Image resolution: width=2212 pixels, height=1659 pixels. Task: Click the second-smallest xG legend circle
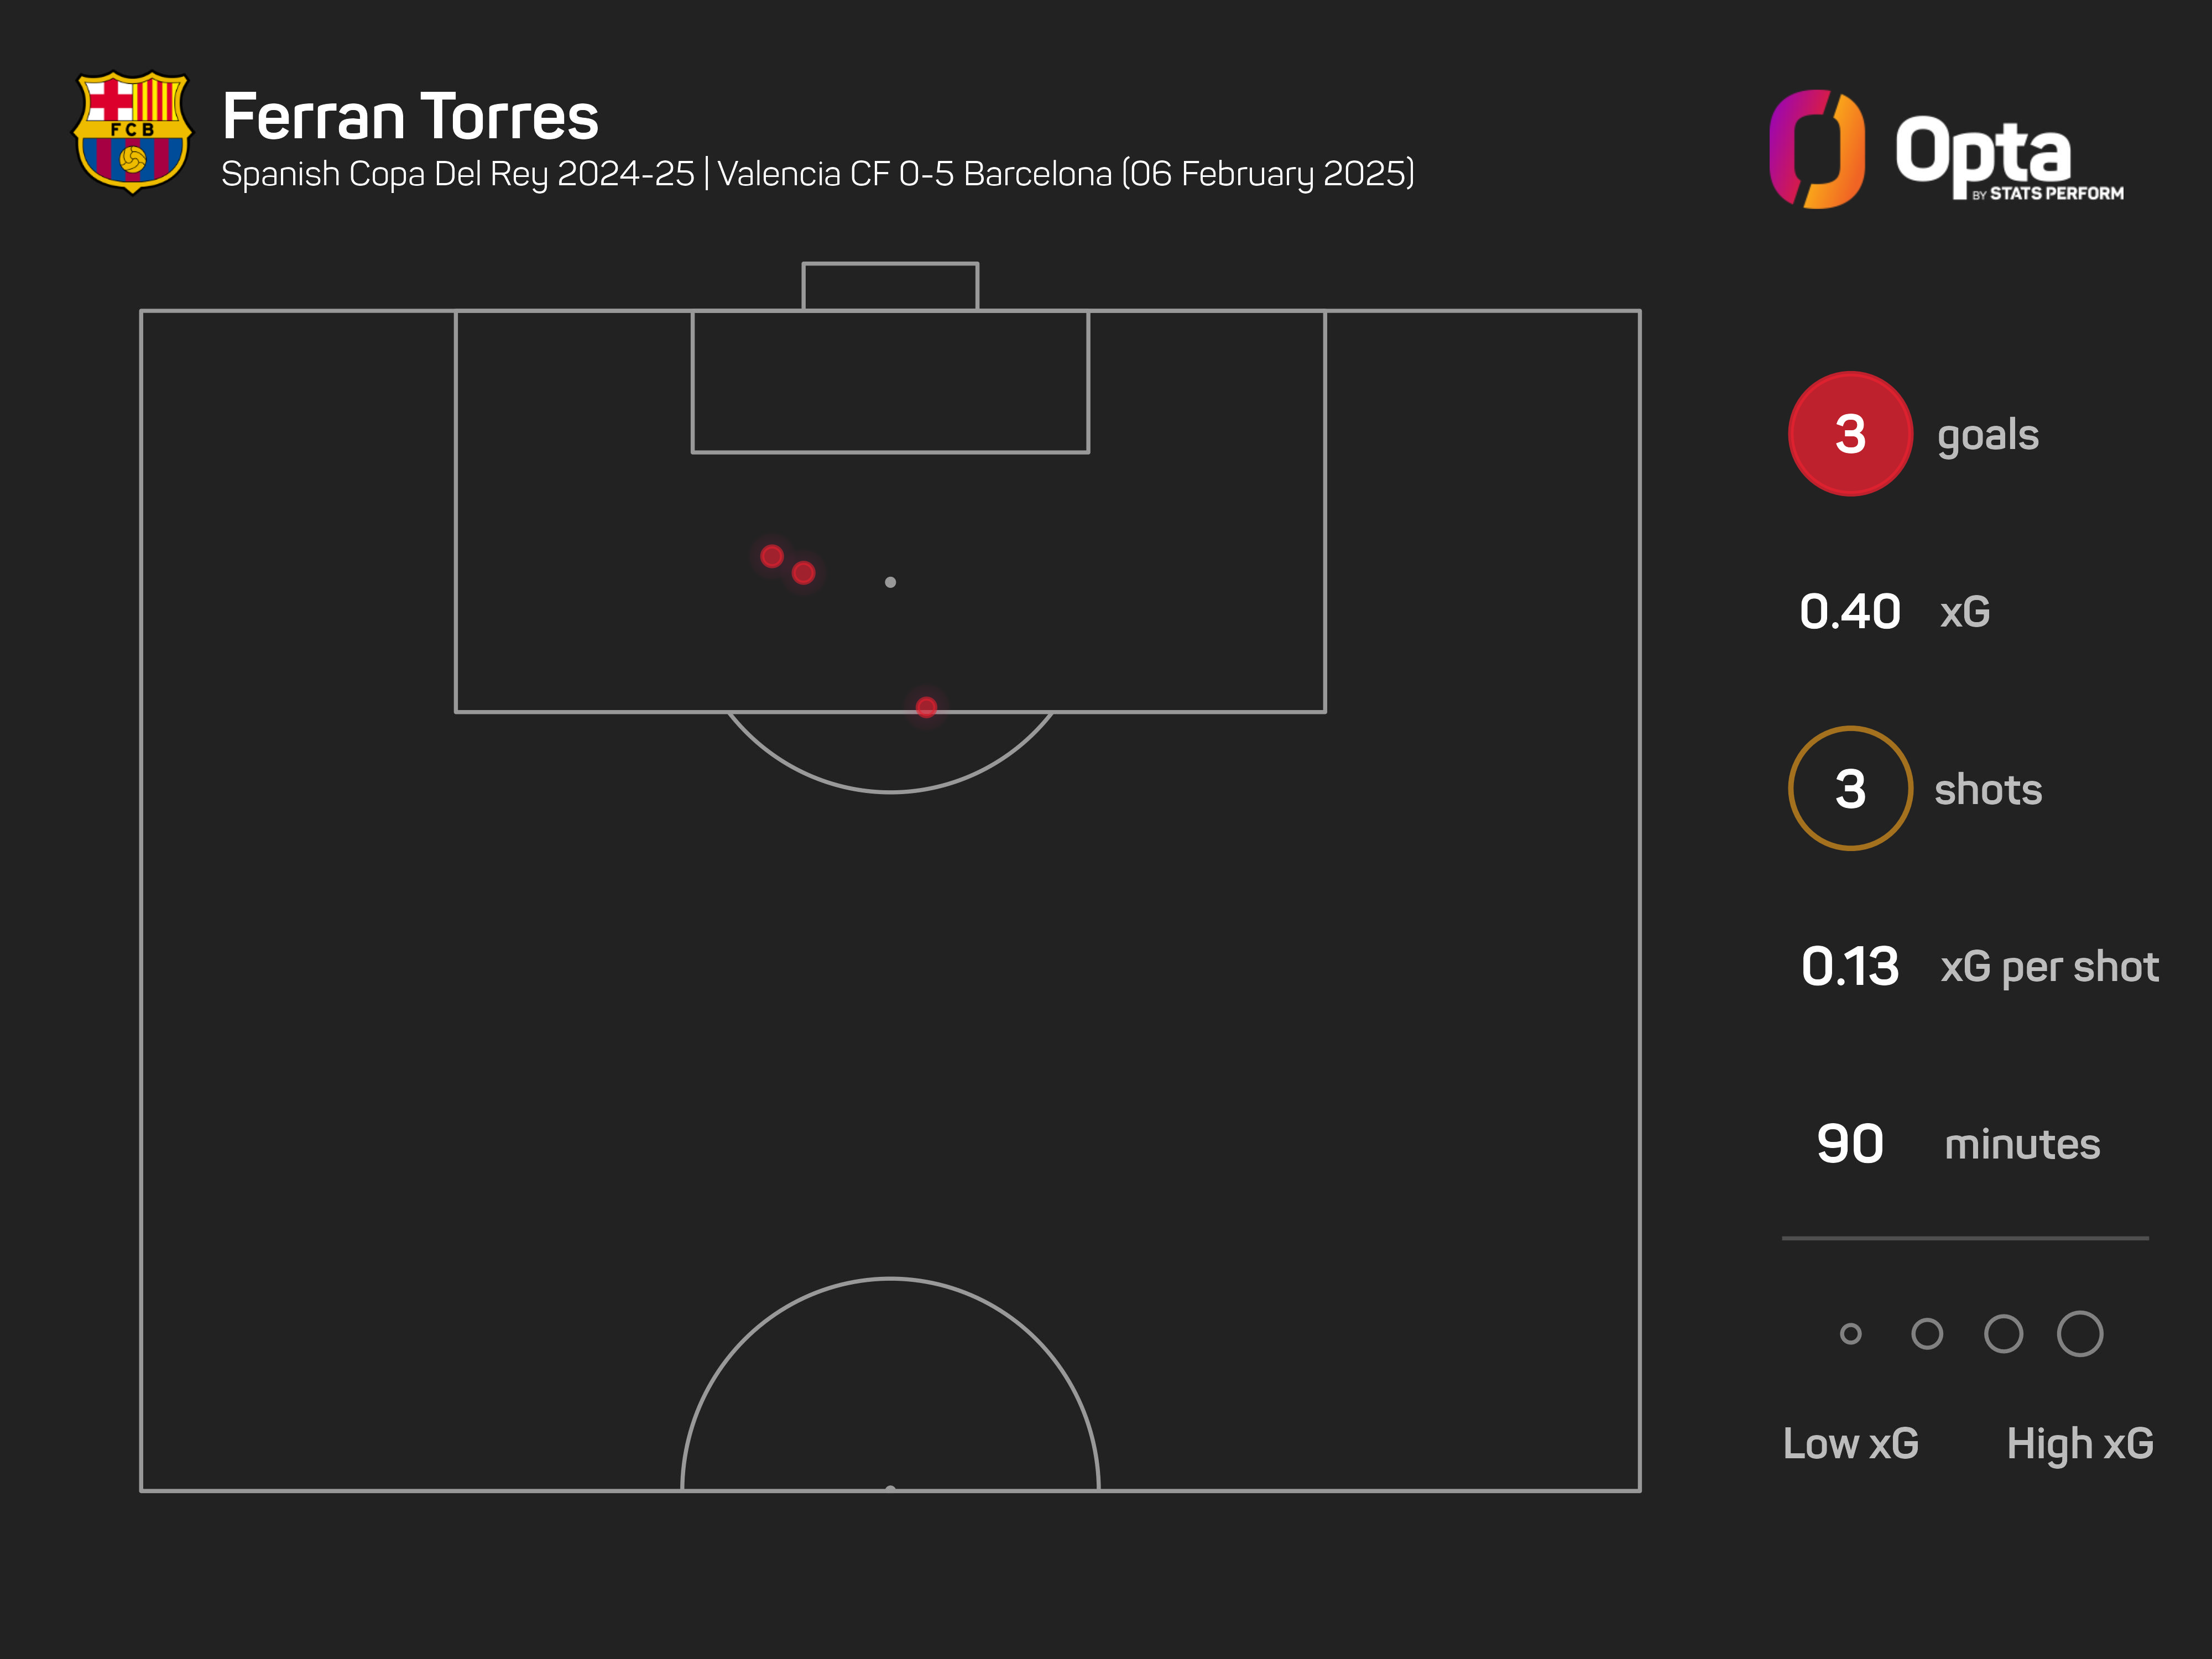click(1926, 1333)
